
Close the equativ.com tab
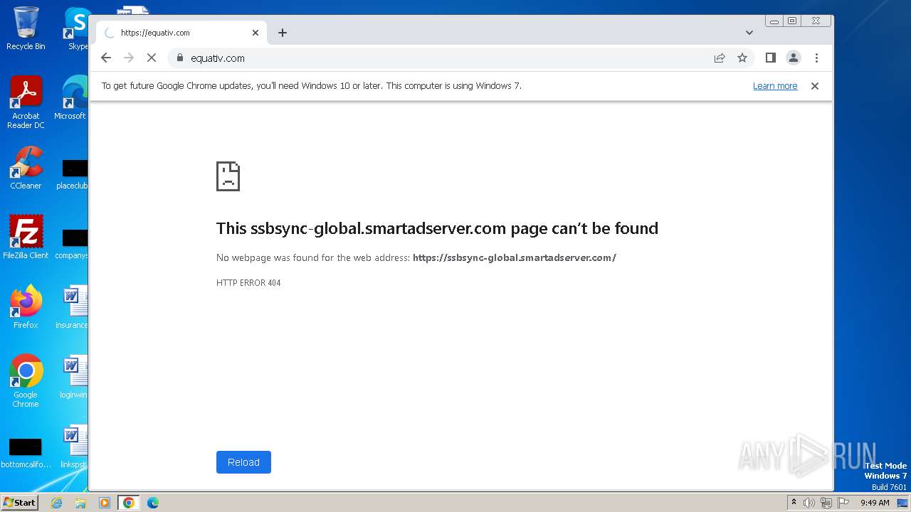pyautogui.click(x=256, y=33)
